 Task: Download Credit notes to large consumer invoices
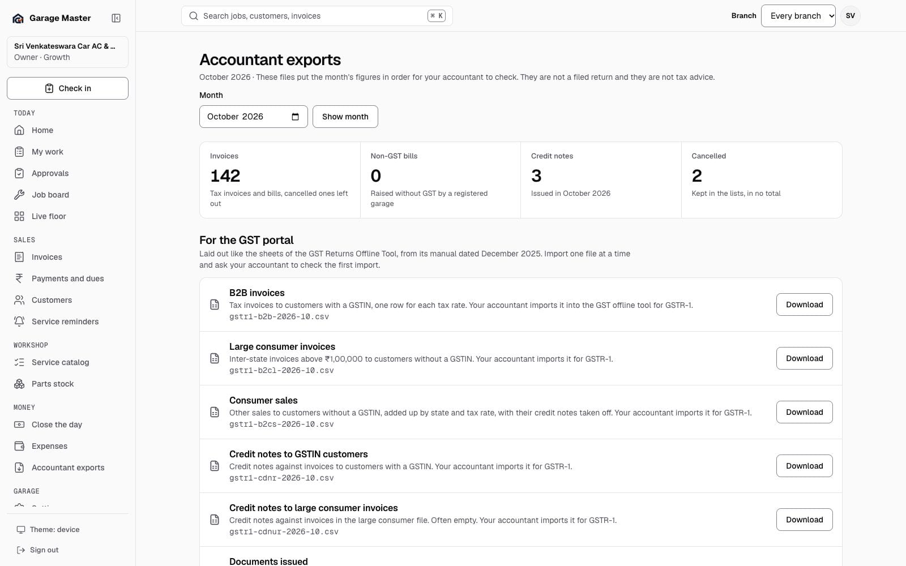click(x=804, y=520)
